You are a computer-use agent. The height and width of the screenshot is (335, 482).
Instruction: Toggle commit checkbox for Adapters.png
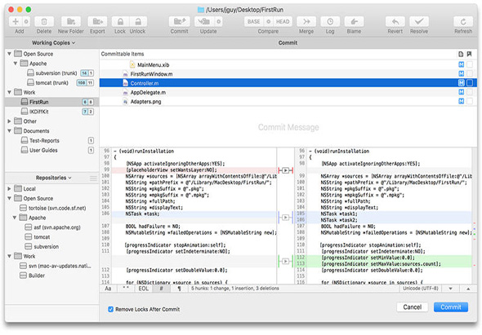pyautogui.click(x=470, y=101)
